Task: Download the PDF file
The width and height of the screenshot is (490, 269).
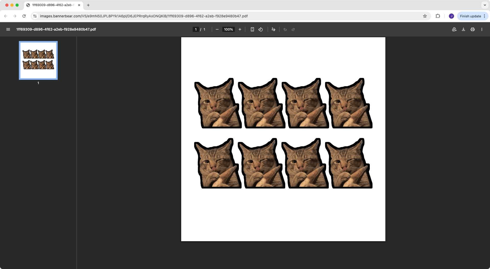Action: [463, 29]
